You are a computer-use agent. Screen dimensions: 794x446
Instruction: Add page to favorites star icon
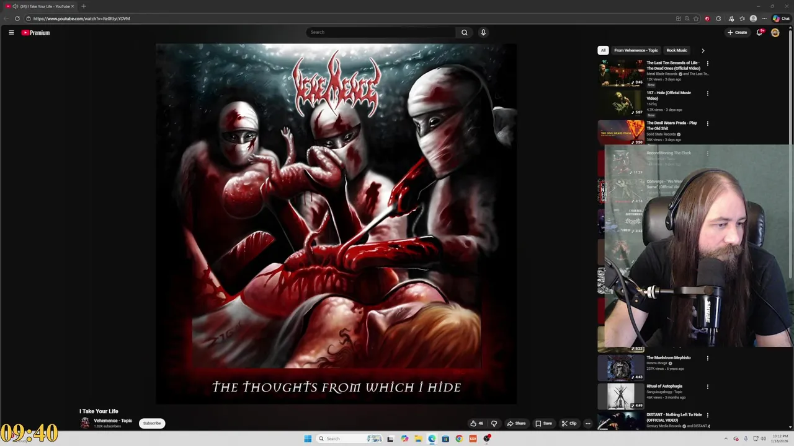pos(696,19)
